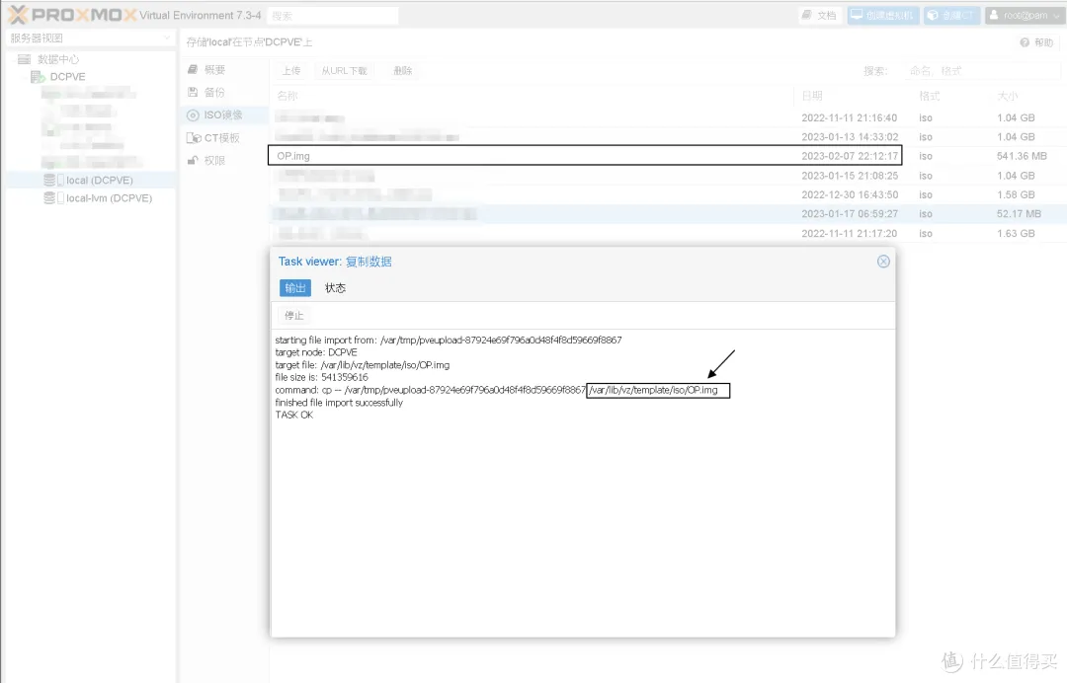Select the DCPVE node in the tree
1067x683 pixels.
pos(67,77)
